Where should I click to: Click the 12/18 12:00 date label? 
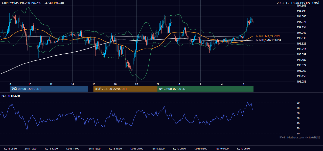pyautogui.click(x=51, y=148)
